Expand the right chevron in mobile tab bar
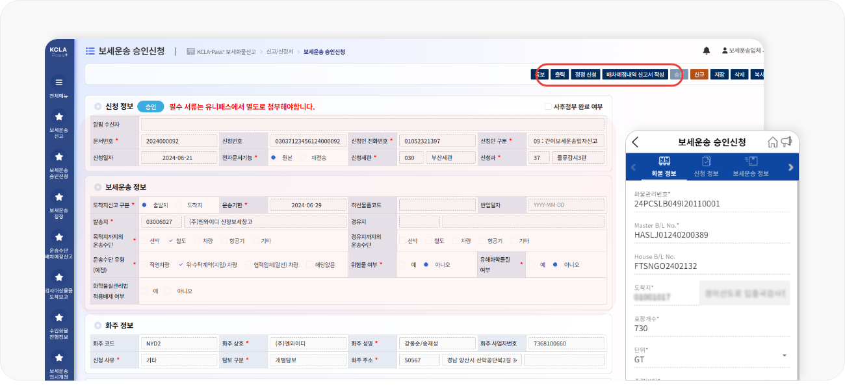Viewport: 845px width, 387px height. [x=790, y=167]
